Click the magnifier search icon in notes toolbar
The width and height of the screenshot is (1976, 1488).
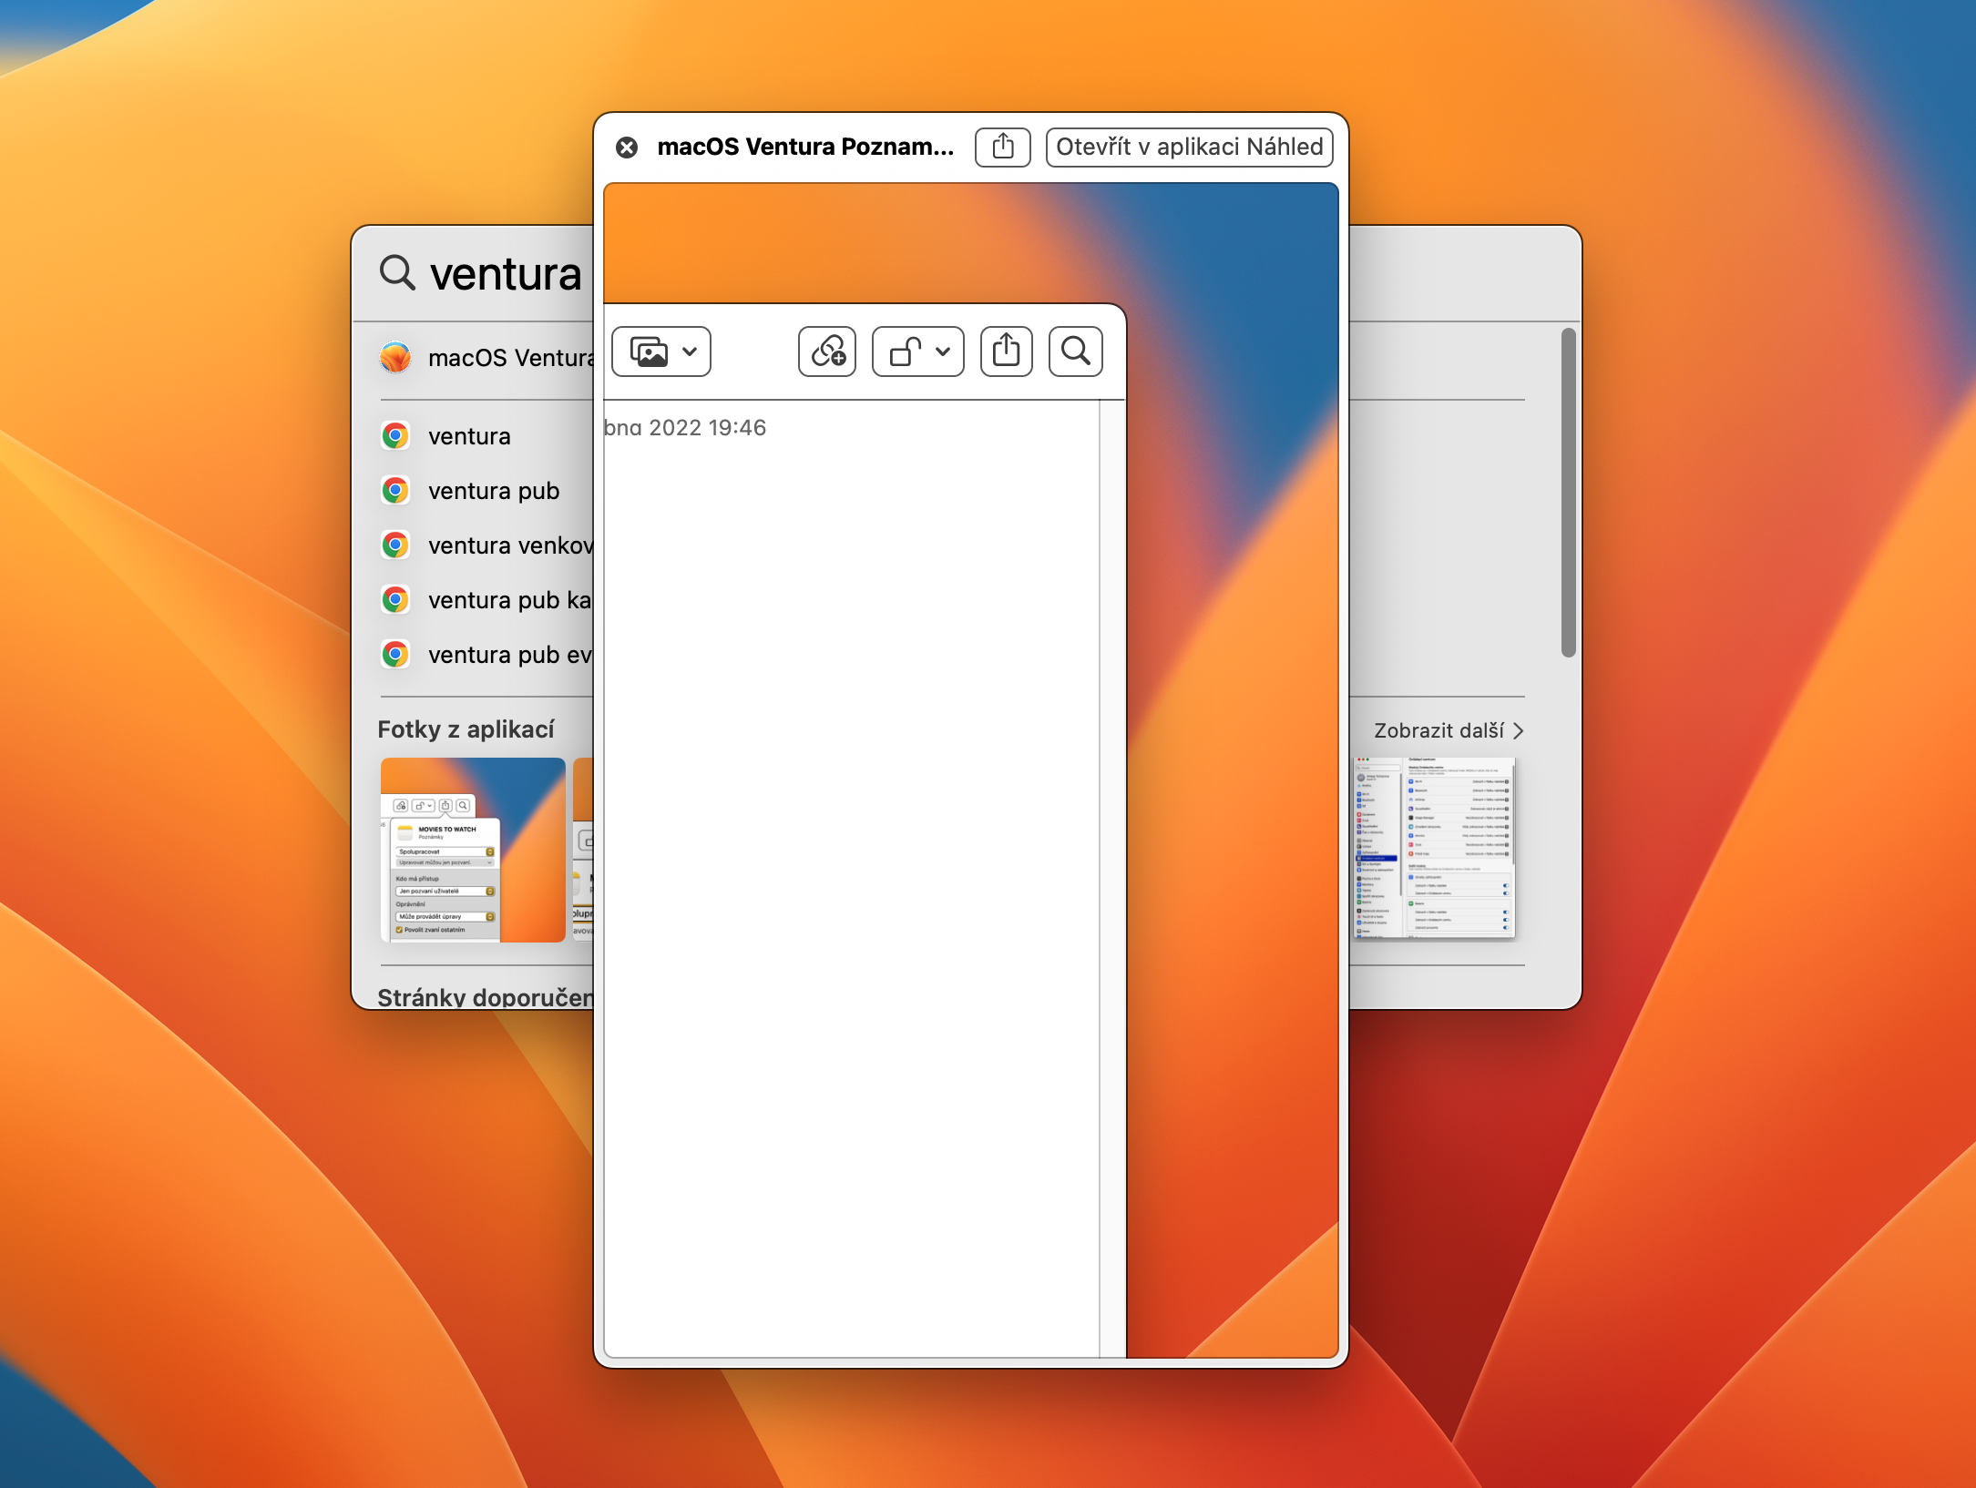tap(1076, 352)
